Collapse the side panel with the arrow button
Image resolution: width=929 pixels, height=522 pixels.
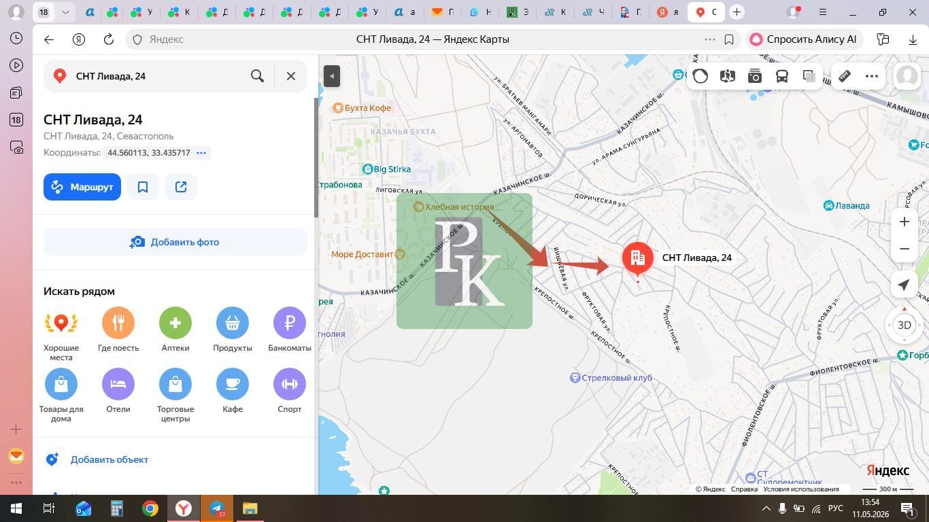point(332,75)
